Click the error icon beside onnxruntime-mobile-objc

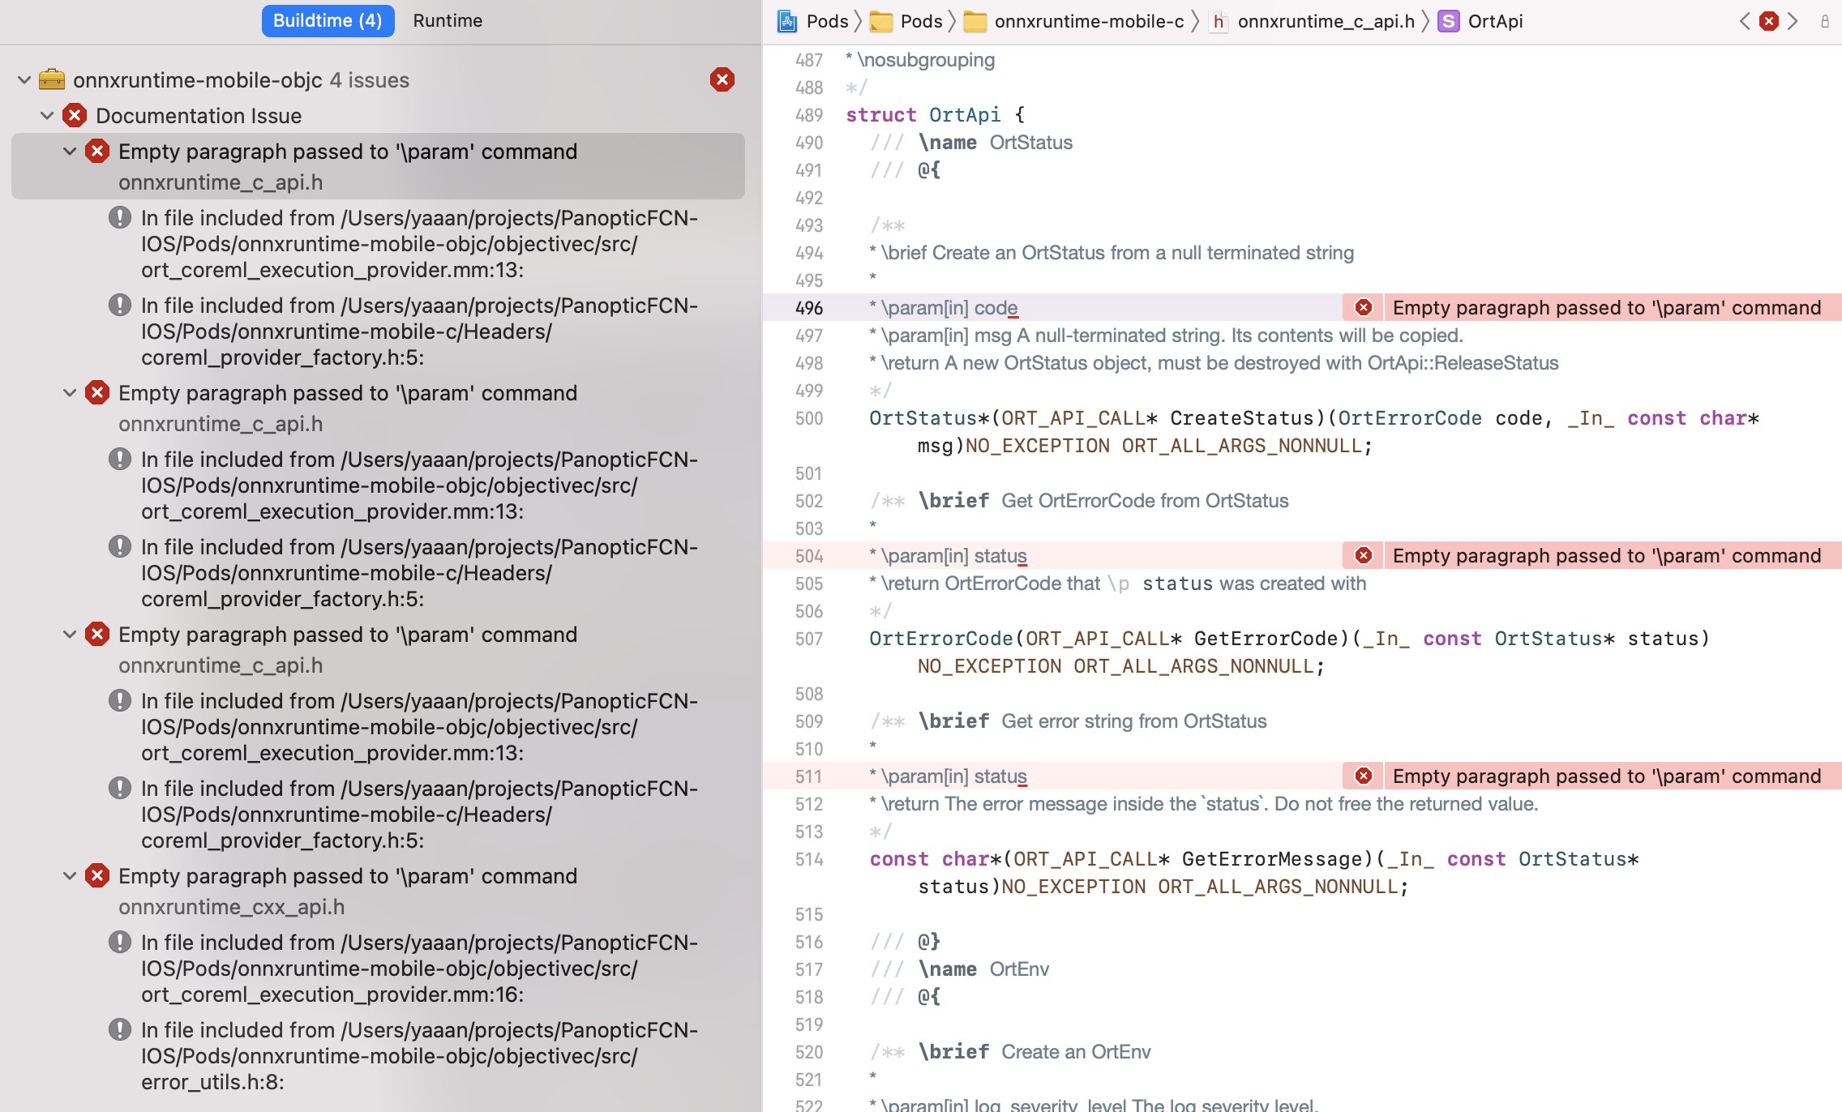pyautogui.click(x=722, y=79)
